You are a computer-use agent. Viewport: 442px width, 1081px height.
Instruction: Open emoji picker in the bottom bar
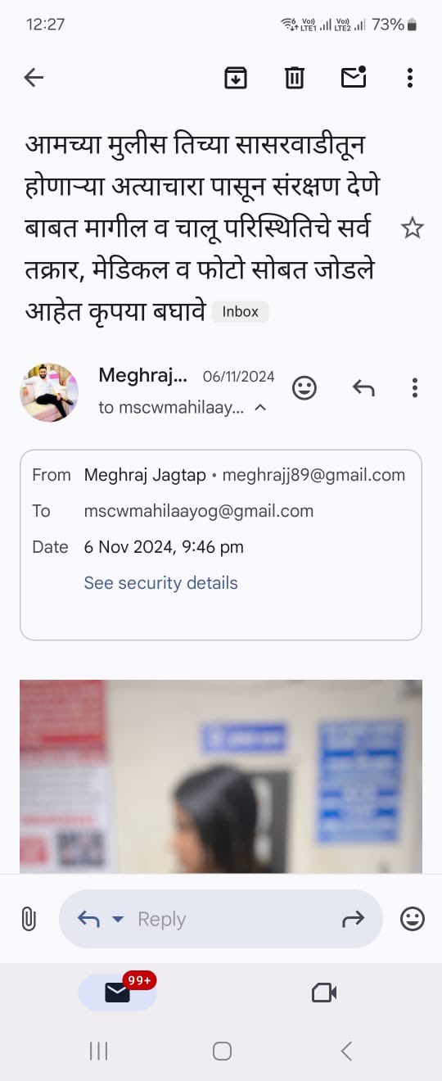(413, 919)
